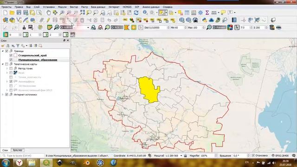Open Yandex browser from taskbar
The width and height of the screenshot is (297, 167).
[19, 163]
